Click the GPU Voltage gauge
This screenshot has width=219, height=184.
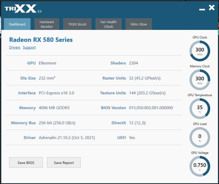pyautogui.click(x=200, y=166)
